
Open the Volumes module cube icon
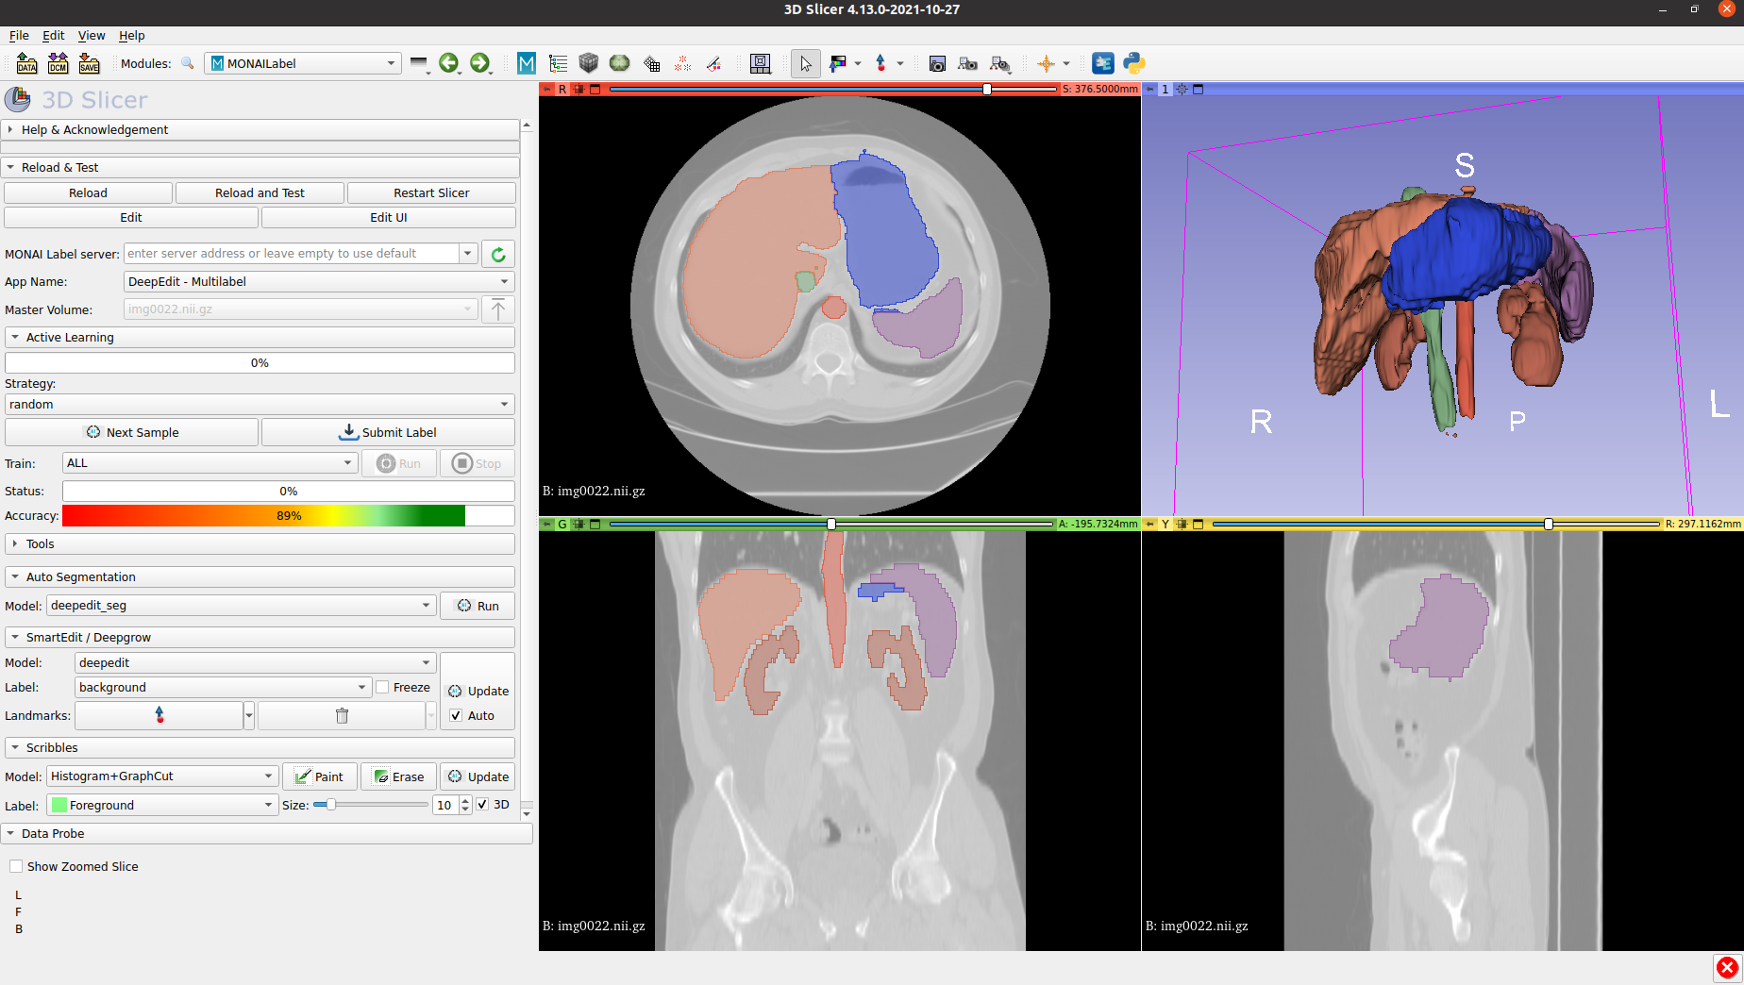589,63
